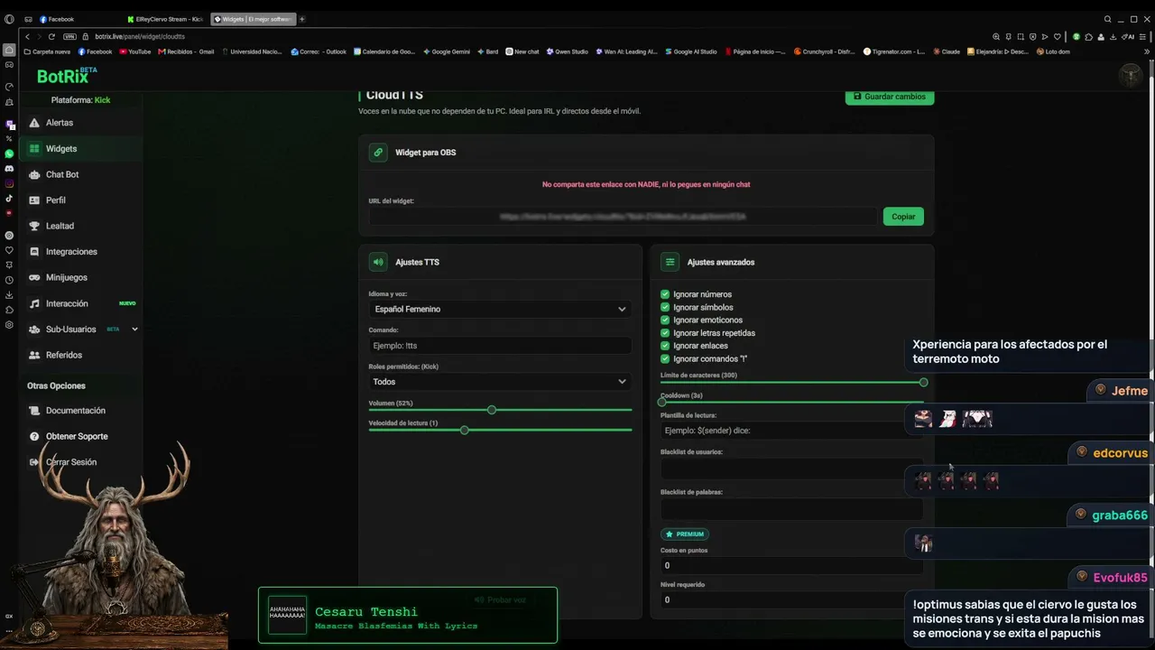Click the Ajustes TTS speaker icon
1155x650 pixels.
click(x=378, y=262)
